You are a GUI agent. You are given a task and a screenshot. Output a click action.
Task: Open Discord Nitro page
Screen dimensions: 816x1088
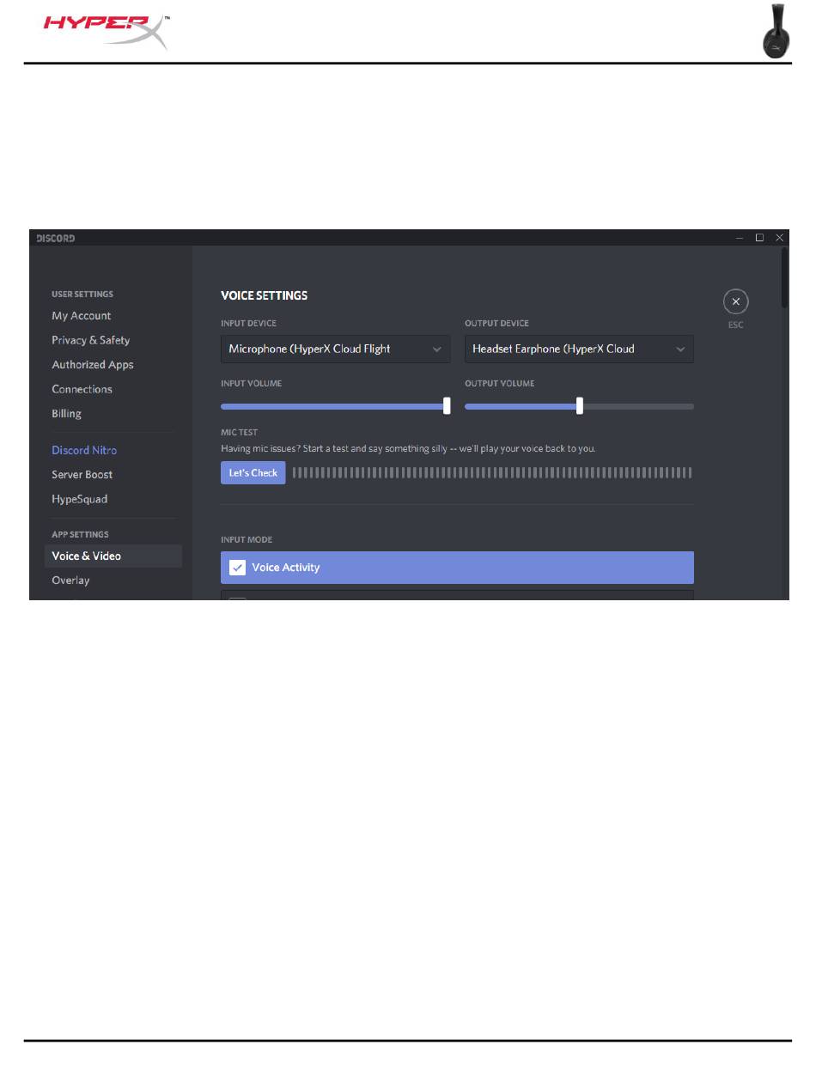point(84,450)
